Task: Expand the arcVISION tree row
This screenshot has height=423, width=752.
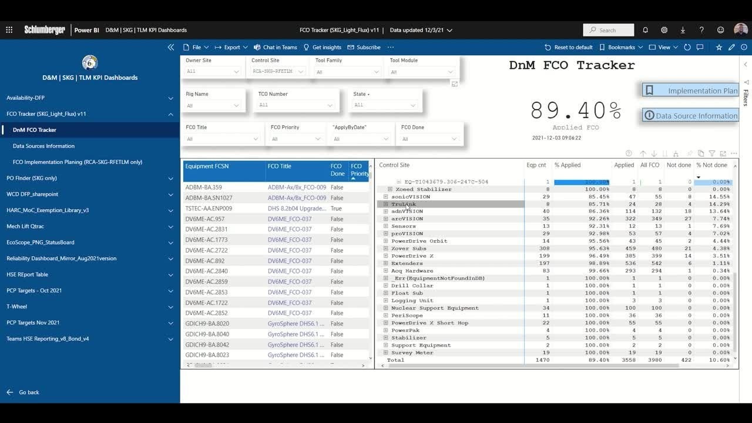Action: click(386, 219)
